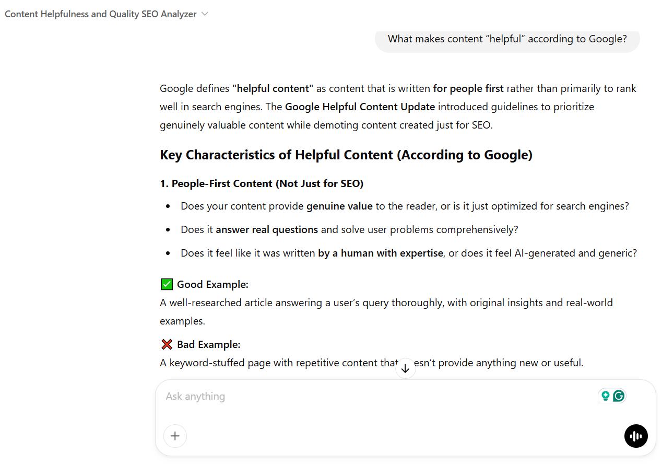The width and height of the screenshot is (662, 464).
Task: Click the scroll-to-bottom arrow button
Action: pos(405,368)
